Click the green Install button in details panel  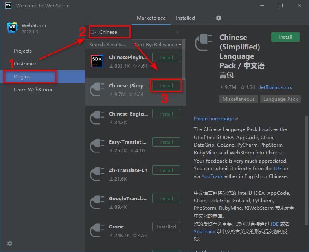[285, 37]
